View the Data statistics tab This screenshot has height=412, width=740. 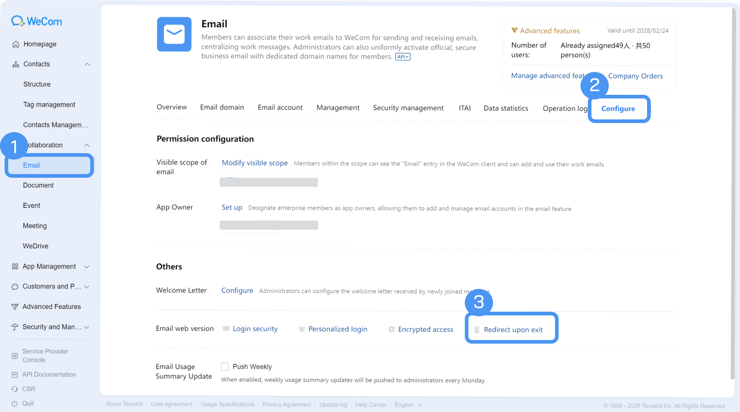[x=506, y=108]
